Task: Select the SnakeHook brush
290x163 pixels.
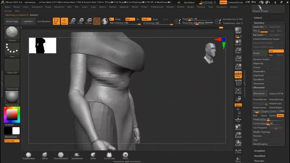Action: pos(77,156)
